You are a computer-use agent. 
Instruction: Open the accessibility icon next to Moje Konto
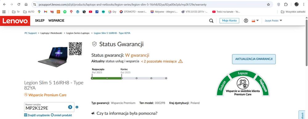(246, 21)
